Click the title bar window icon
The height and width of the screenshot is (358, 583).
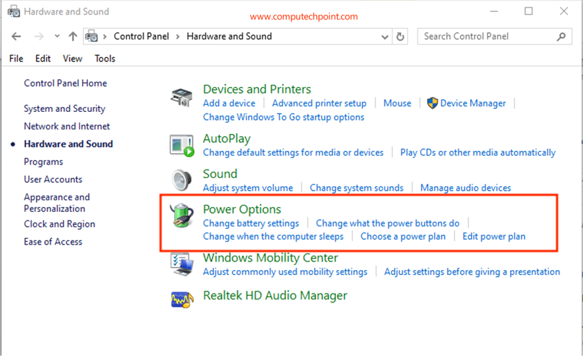[x=14, y=11]
